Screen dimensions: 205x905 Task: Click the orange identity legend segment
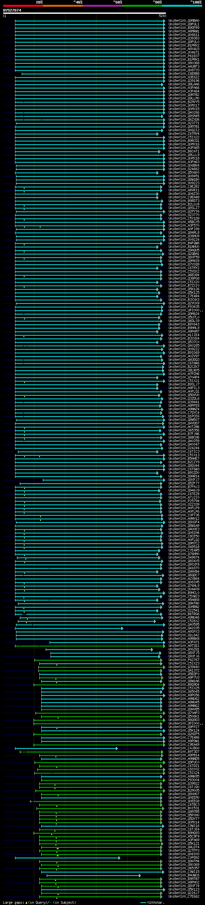63,6
